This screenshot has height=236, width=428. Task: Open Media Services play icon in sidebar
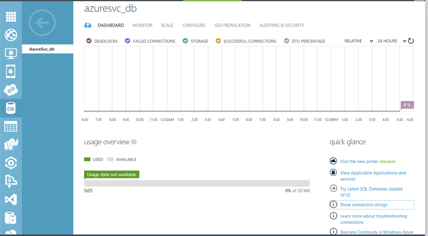[11, 163]
